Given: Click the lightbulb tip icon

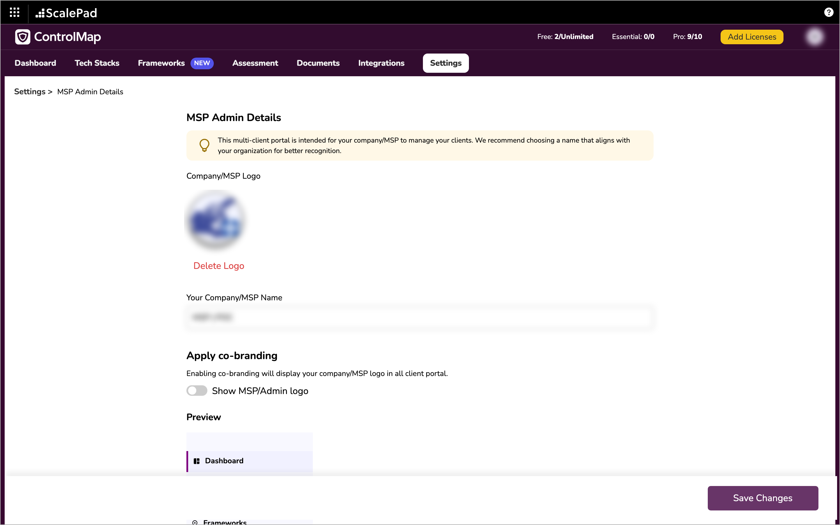Looking at the screenshot, I should coord(204,145).
